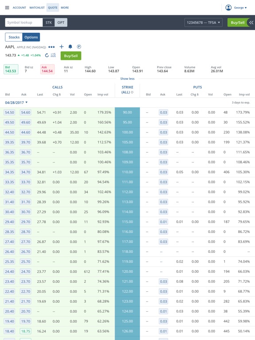Open account selector 12345678 — TFSA
The height and width of the screenshot is (340, 255).
tap(203, 23)
